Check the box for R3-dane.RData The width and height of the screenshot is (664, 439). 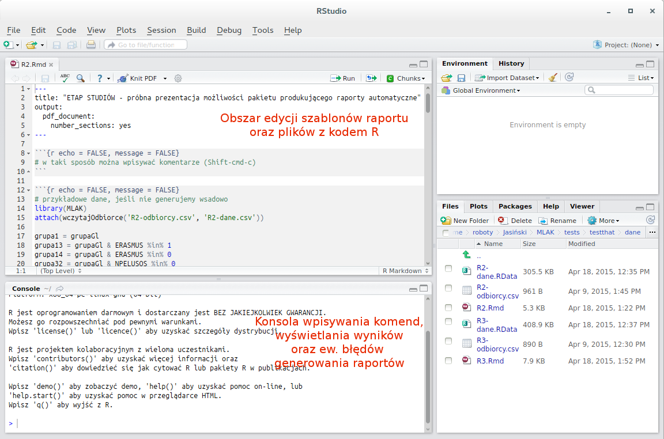tap(448, 321)
